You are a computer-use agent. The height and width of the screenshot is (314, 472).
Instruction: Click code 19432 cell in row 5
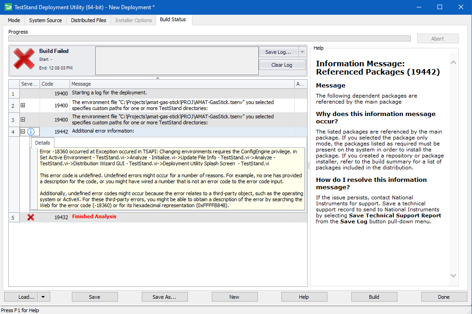(x=55, y=217)
